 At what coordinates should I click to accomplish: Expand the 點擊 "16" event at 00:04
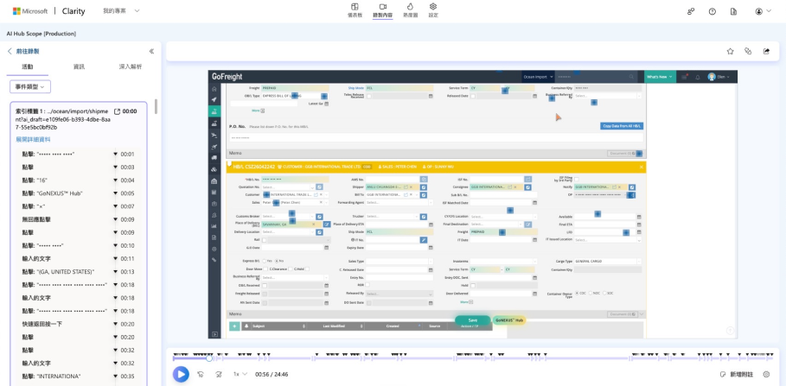click(116, 180)
